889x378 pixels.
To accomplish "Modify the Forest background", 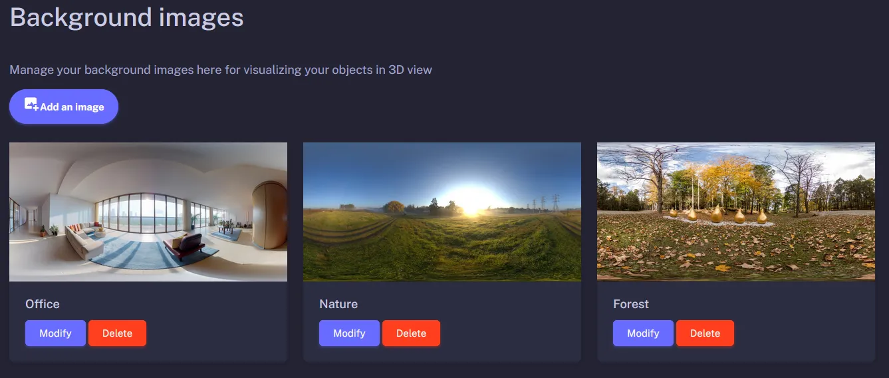I will tap(643, 333).
